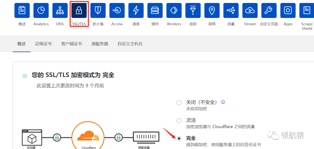Click the description 未应用加密

(197, 109)
